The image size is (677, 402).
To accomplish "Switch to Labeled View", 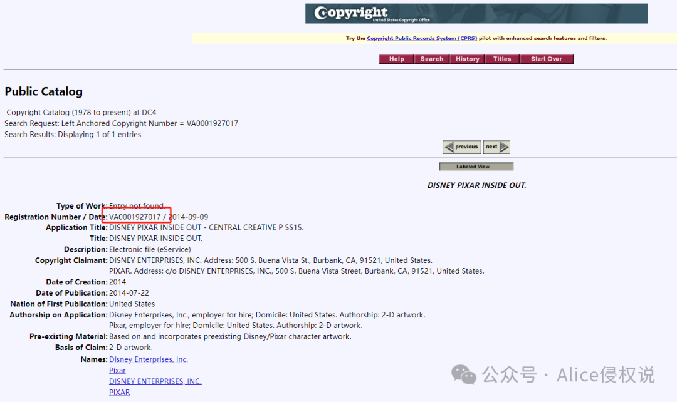I will coord(476,167).
